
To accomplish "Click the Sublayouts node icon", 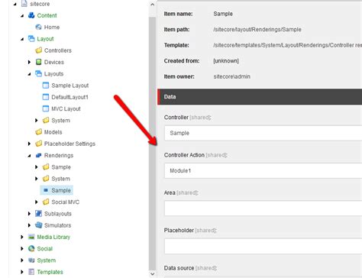I will click(39, 214).
